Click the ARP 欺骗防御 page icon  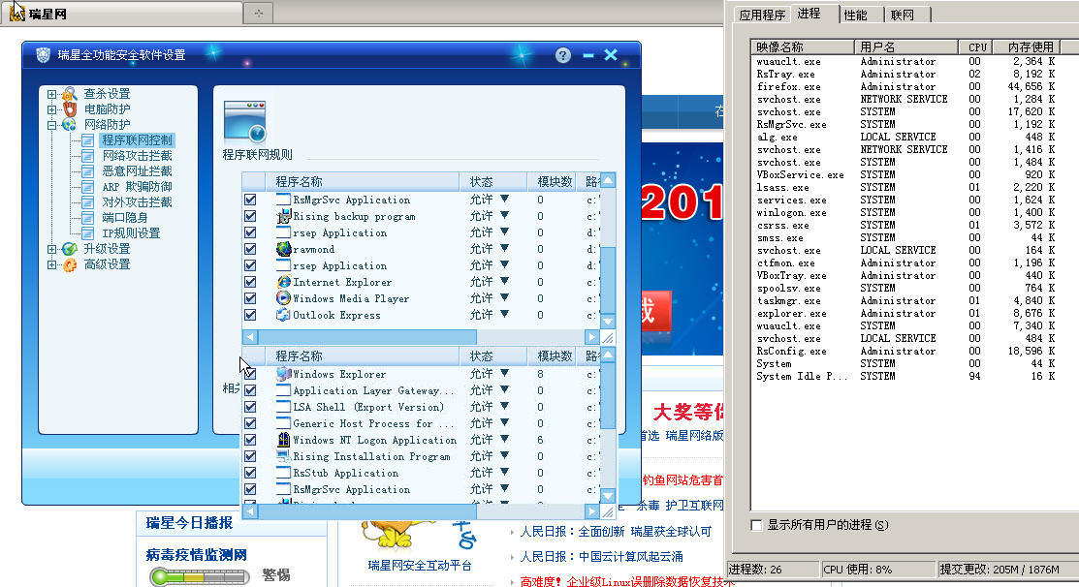[88, 187]
